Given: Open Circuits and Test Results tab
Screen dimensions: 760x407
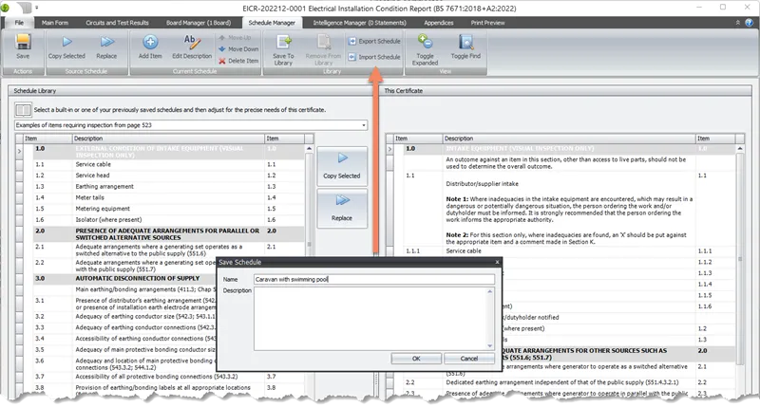Looking at the screenshot, I should coord(117,22).
